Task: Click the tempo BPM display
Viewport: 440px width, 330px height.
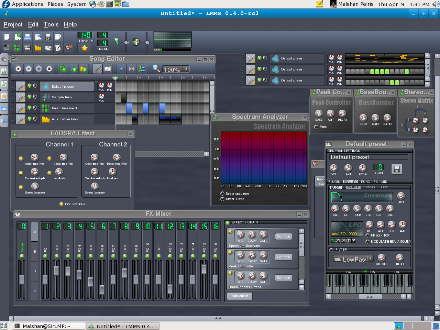Action: tap(85, 35)
